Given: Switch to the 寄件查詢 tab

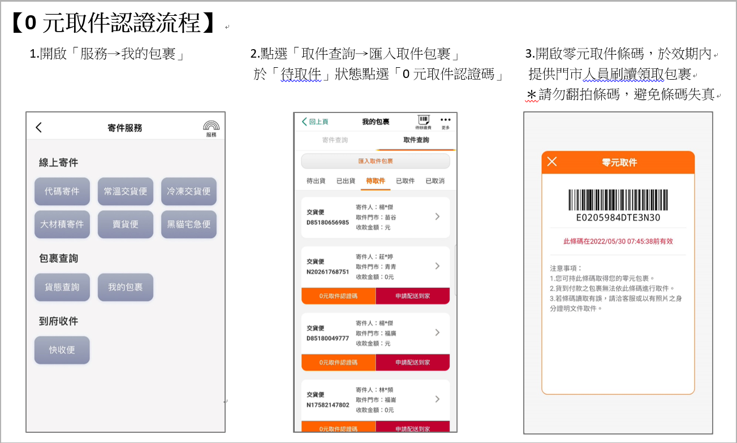Looking at the screenshot, I should 335,140.
